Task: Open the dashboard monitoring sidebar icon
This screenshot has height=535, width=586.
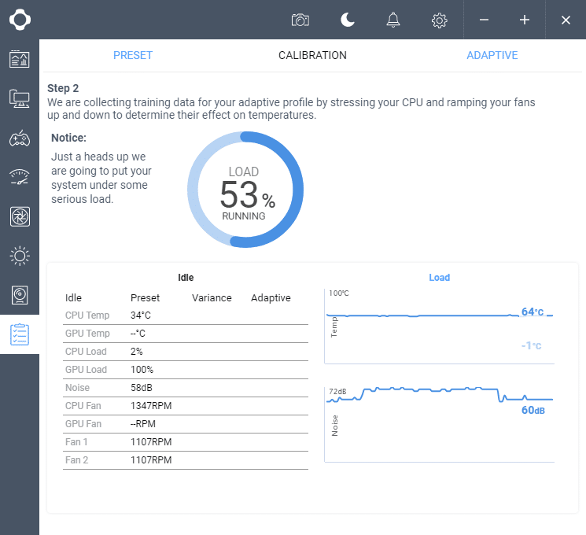Action: (x=20, y=59)
